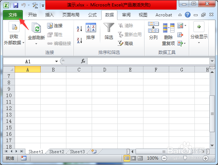Click the Insert Worksheet icon tab

coord(94,152)
